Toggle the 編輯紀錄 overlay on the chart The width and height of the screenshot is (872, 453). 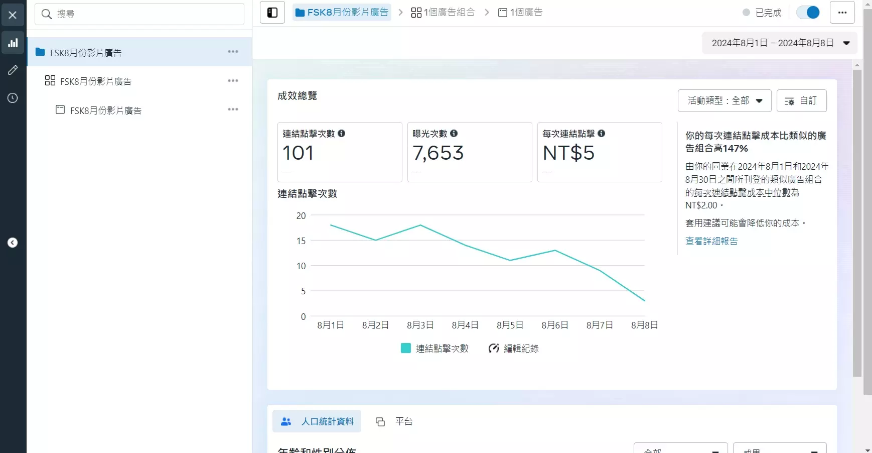pos(513,348)
